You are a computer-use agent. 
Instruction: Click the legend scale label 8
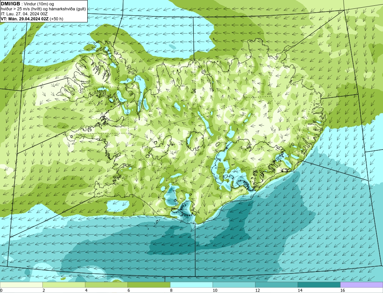171,290
